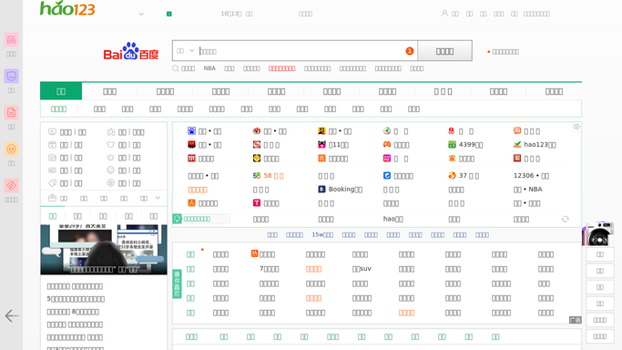Click the hao123 green checkmark site icon
622x350 pixels.
[x=517, y=144]
